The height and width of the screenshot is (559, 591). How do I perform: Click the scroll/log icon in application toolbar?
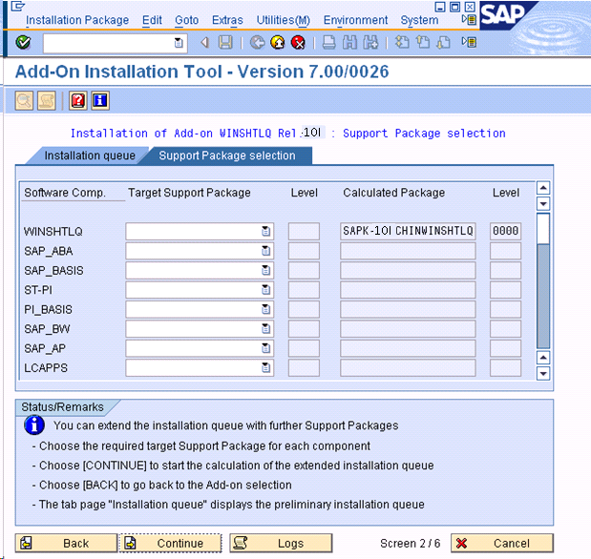point(47,100)
